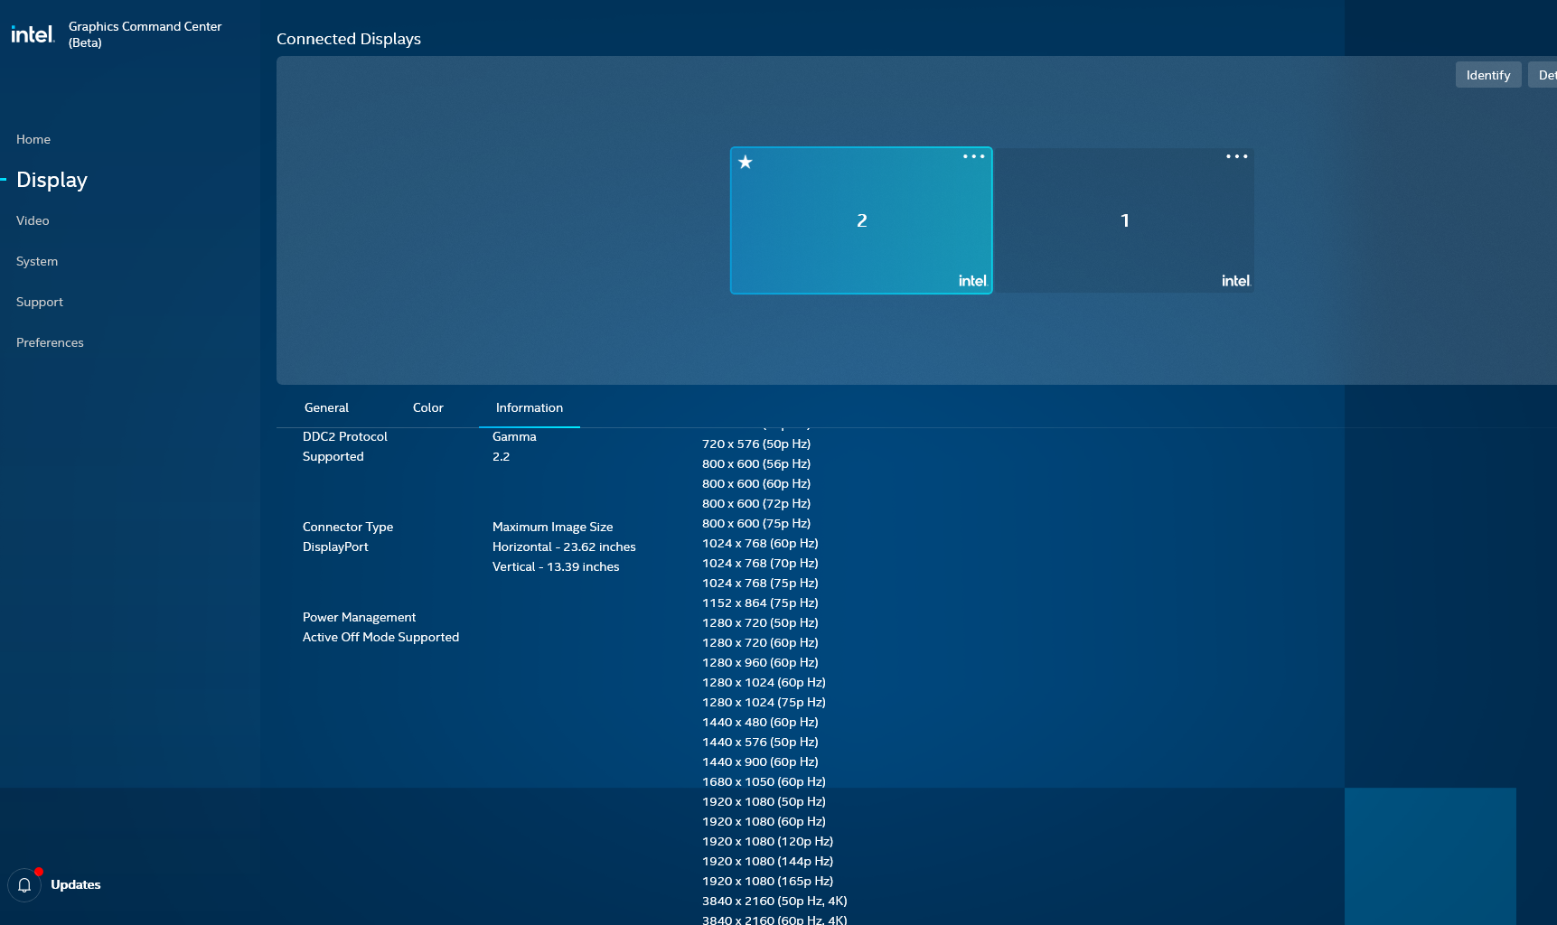1557x925 pixels.
Task: Click the Identify button
Action: [x=1488, y=75]
